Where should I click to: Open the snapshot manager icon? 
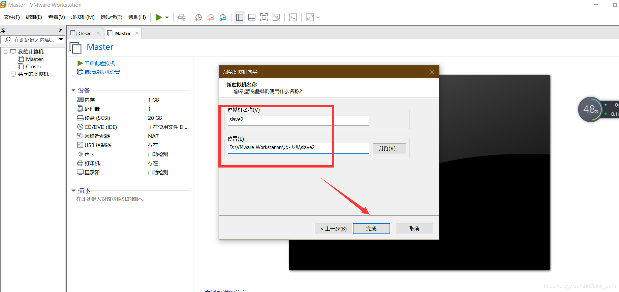click(x=223, y=17)
